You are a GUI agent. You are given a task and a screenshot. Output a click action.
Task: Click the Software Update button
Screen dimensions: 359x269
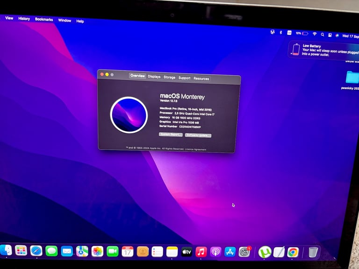[x=198, y=135]
